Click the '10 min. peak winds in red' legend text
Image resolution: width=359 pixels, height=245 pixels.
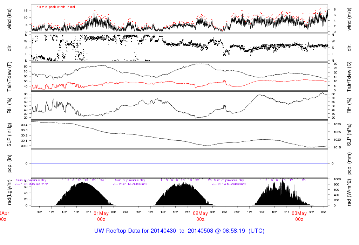(x=56, y=7)
